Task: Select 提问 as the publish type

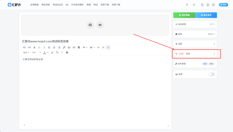Action: pyautogui.click(x=211, y=64)
